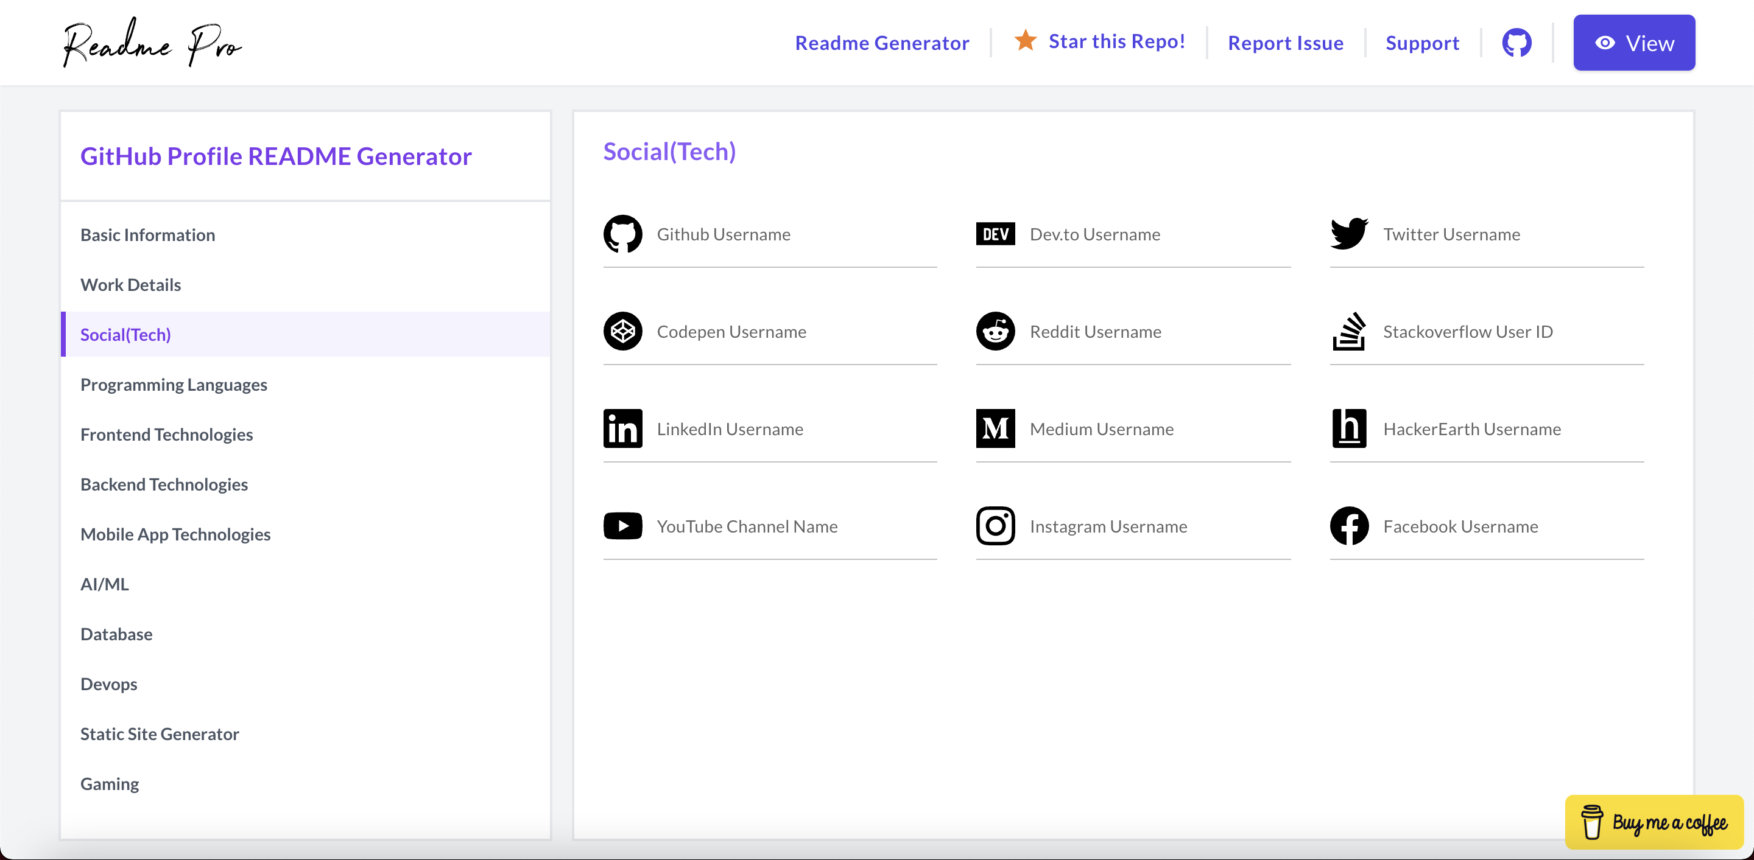This screenshot has width=1754, height=860.
Task: Click the Github Username input field
Action: point(769,234)
